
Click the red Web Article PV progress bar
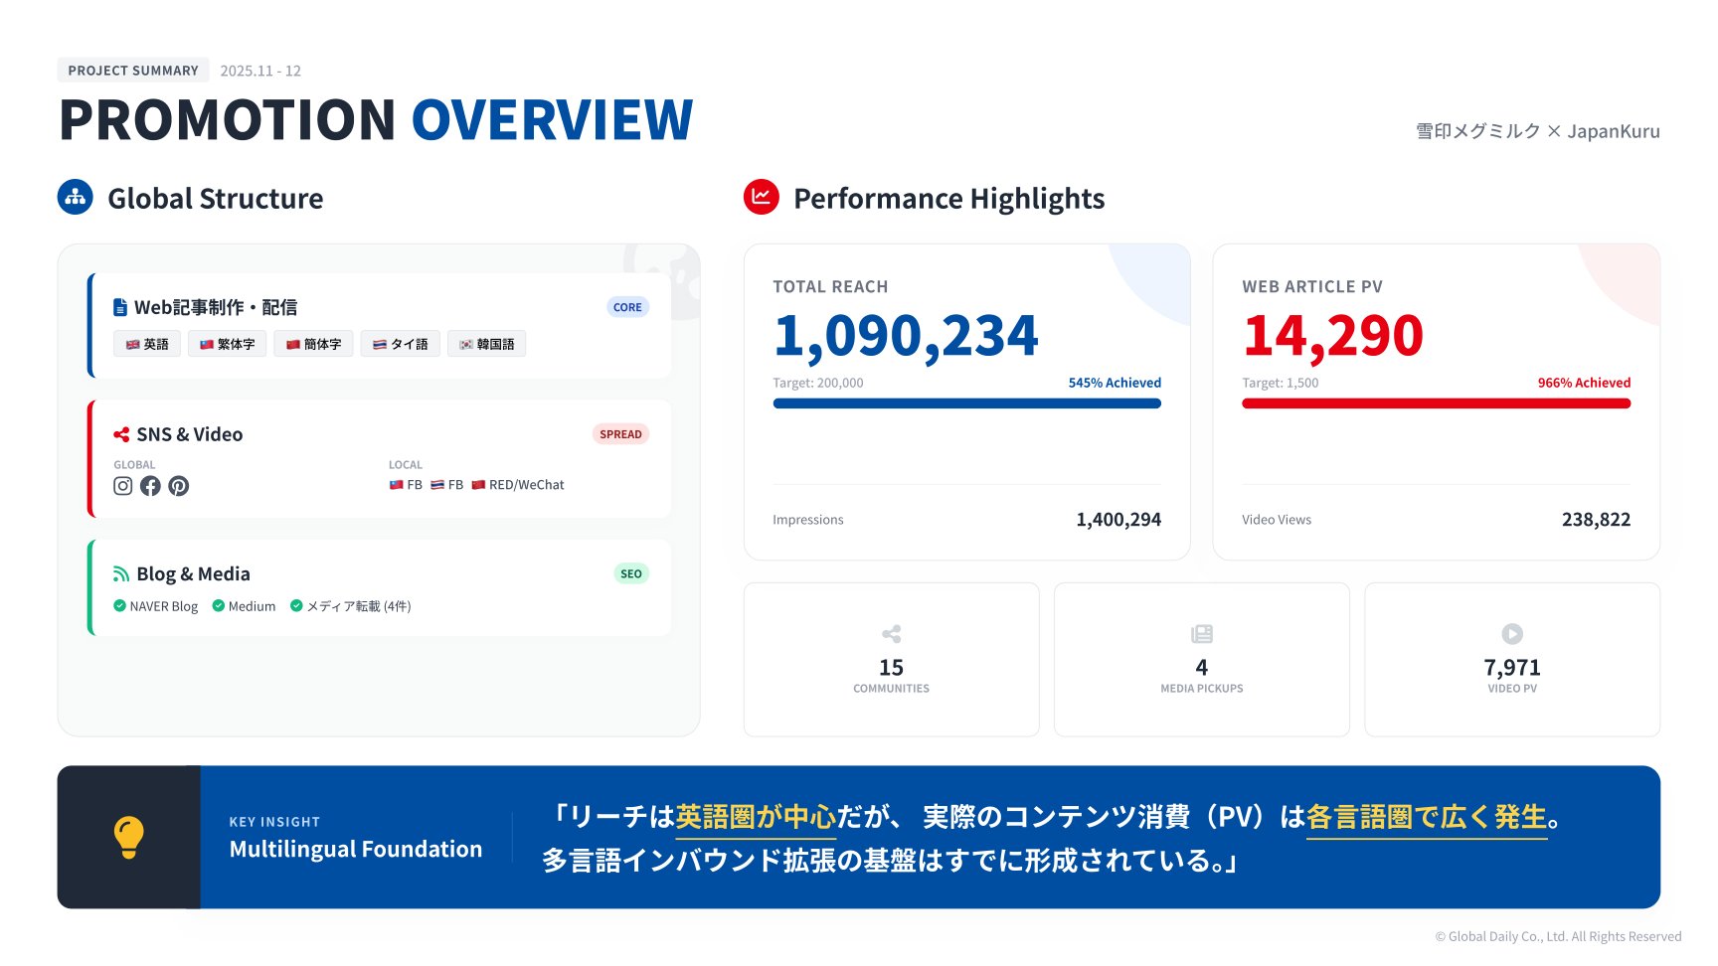coord(1436,403)
